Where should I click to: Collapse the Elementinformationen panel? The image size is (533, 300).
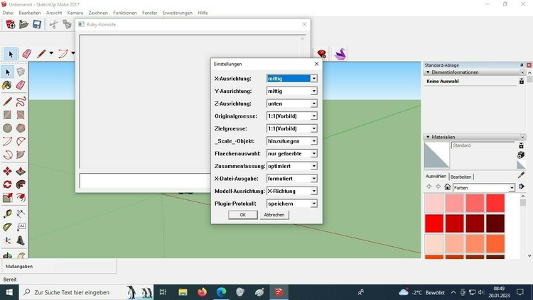tap(428, 72)
